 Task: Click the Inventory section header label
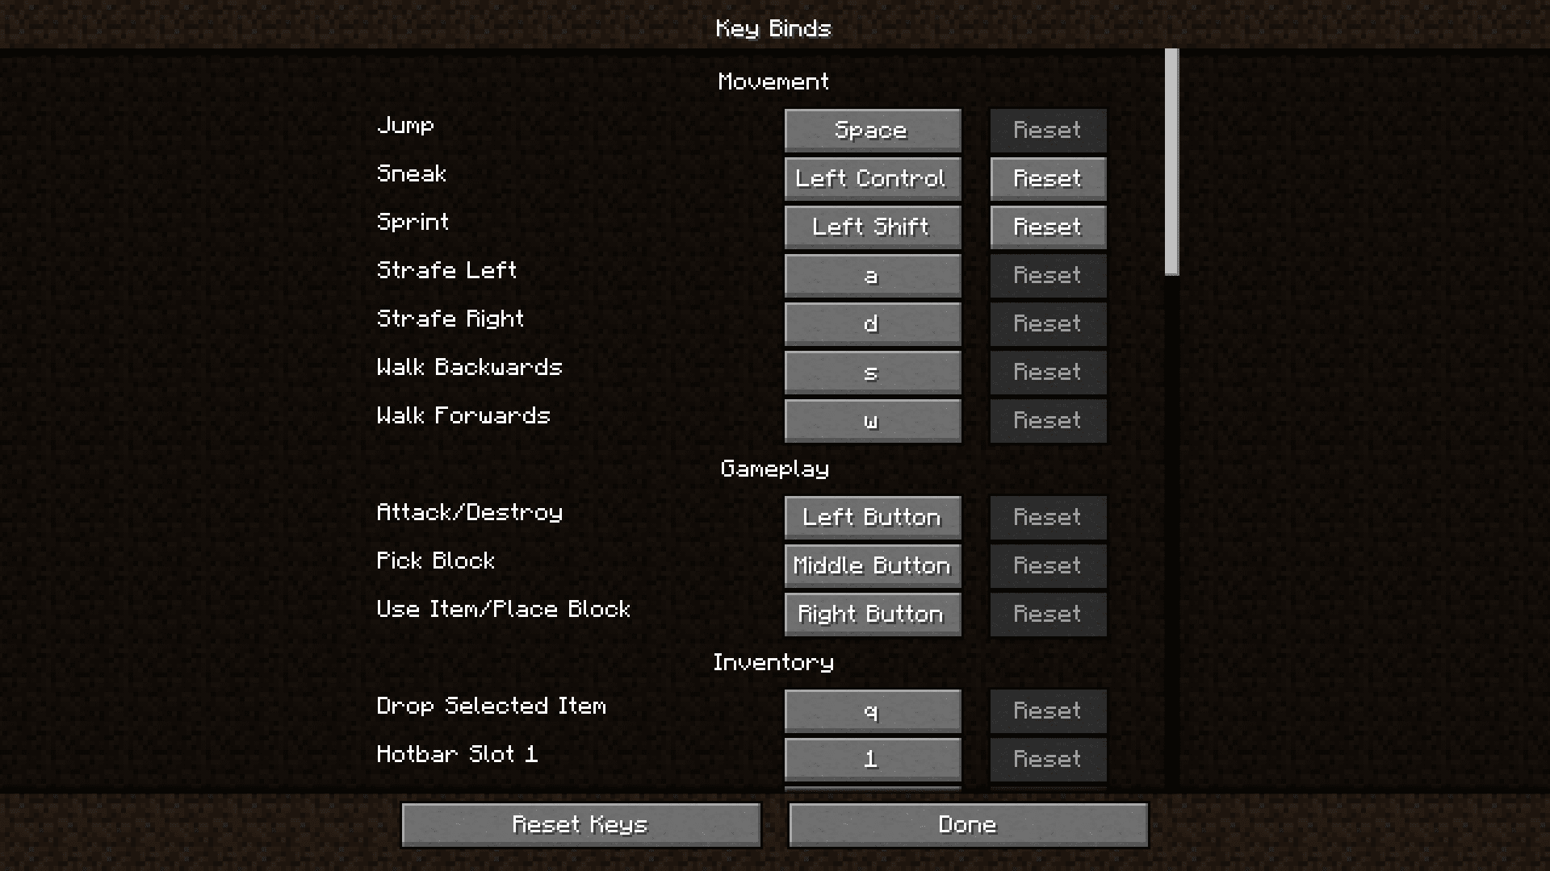pyautogui.click(x=775, y=661)
